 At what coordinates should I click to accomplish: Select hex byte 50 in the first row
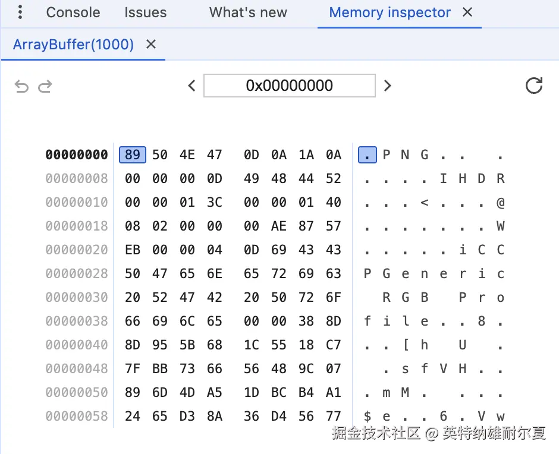160,155
